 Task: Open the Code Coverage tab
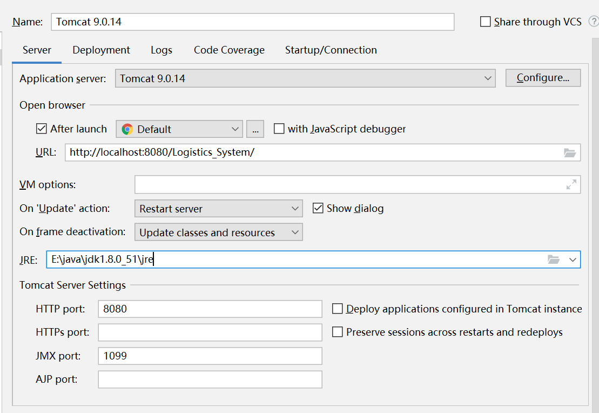229,50
